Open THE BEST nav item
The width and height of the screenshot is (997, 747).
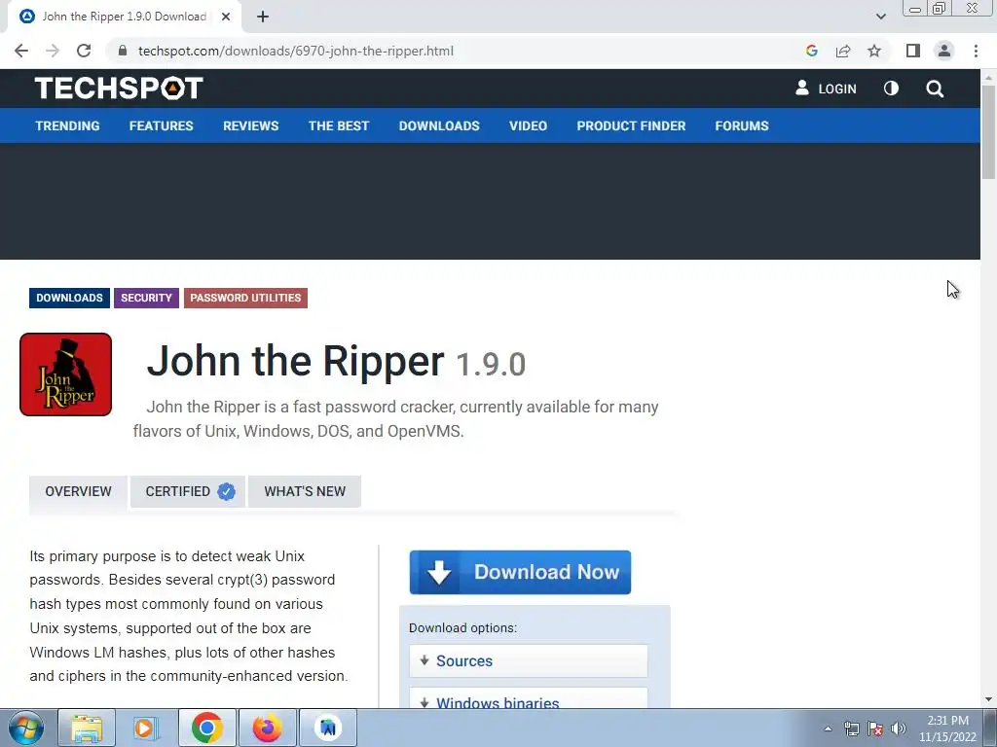pyautogui.click(x=339, y=125)
